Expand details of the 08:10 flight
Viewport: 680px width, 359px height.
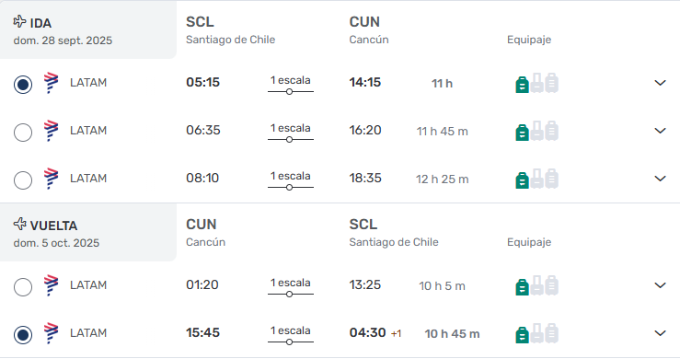tap(660, 179)
